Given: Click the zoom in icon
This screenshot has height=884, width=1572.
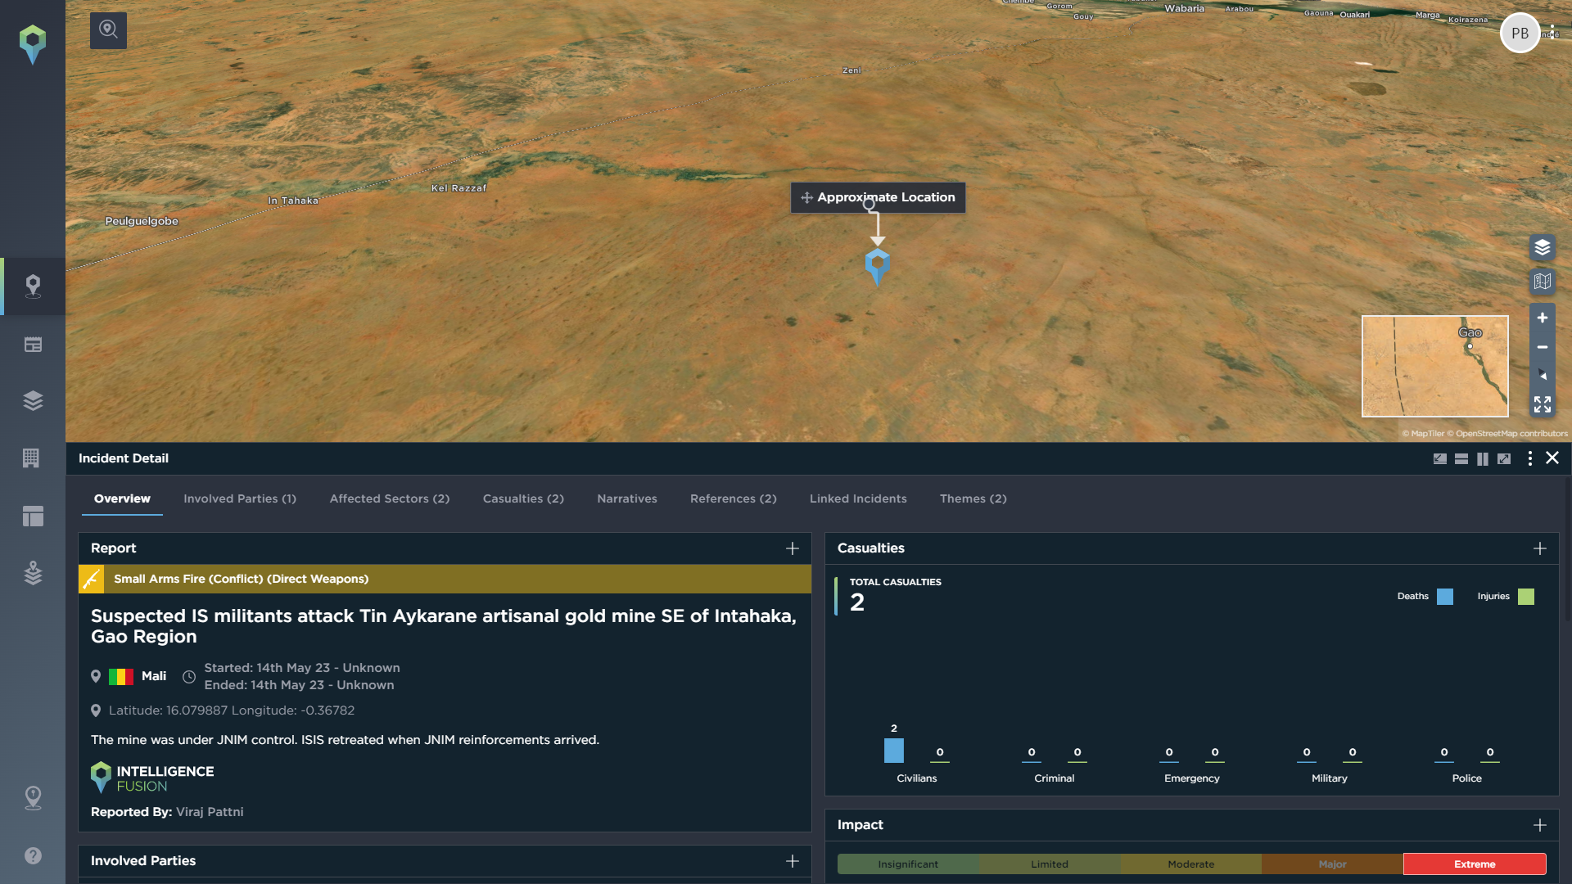Looking at the screenshot, I should (x=1543, y=318).
